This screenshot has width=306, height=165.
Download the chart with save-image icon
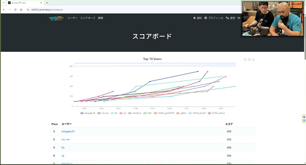(253, 59)
